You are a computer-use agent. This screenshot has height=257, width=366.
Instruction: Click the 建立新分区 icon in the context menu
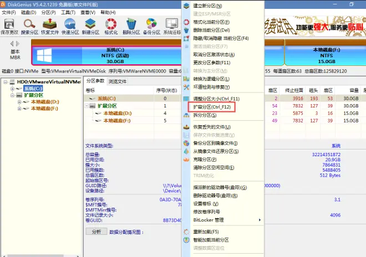(x=186, y=6)
